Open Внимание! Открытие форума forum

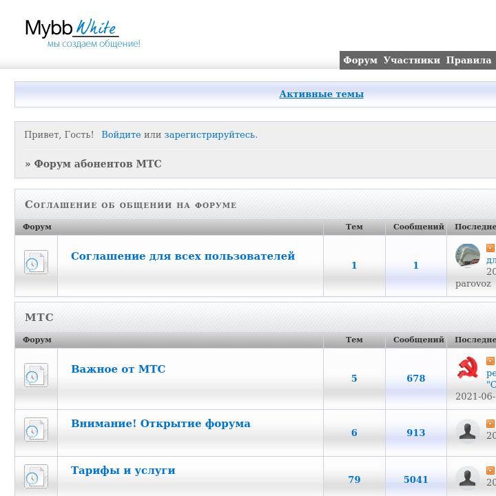161,423
